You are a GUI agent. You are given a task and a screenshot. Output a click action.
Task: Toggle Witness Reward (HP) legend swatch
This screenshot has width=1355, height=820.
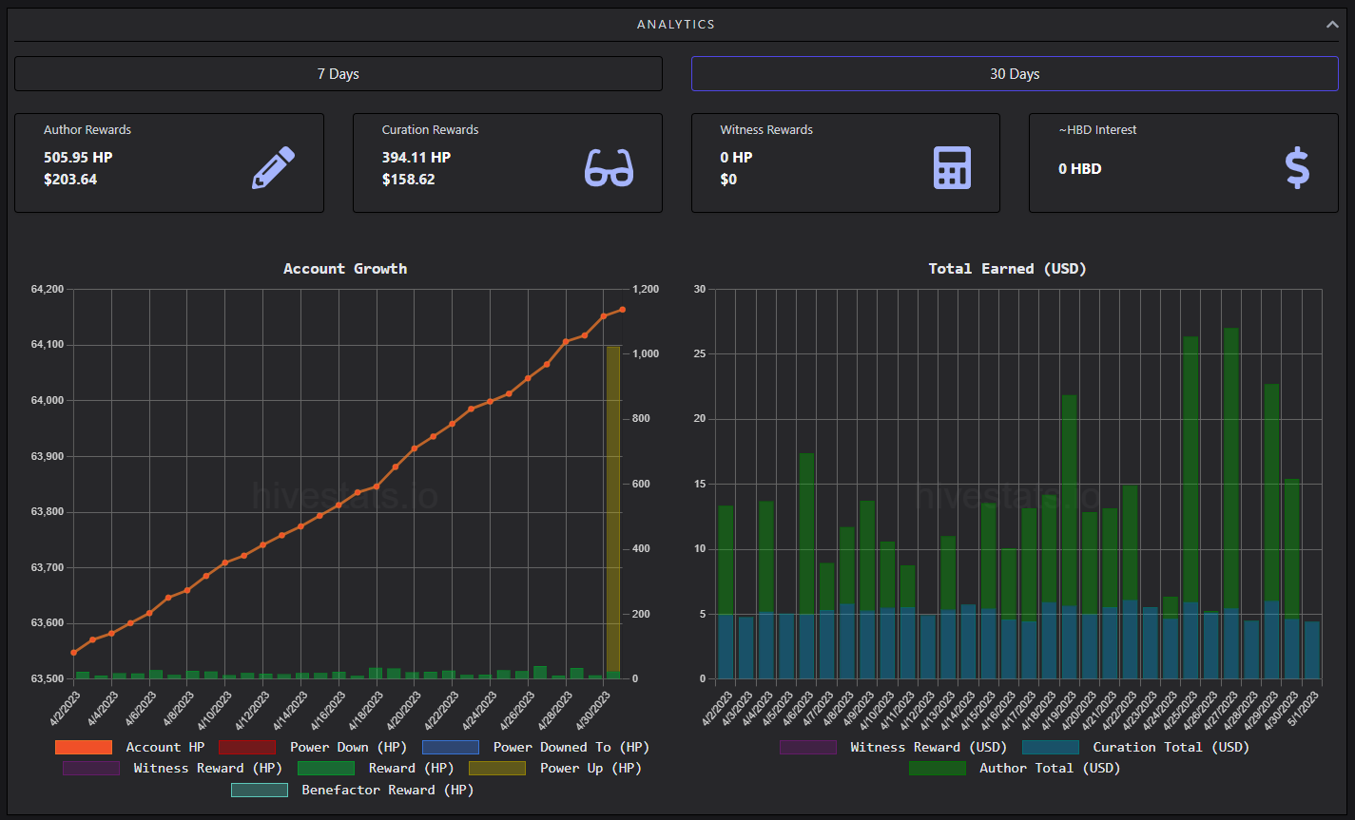point(91,768)
